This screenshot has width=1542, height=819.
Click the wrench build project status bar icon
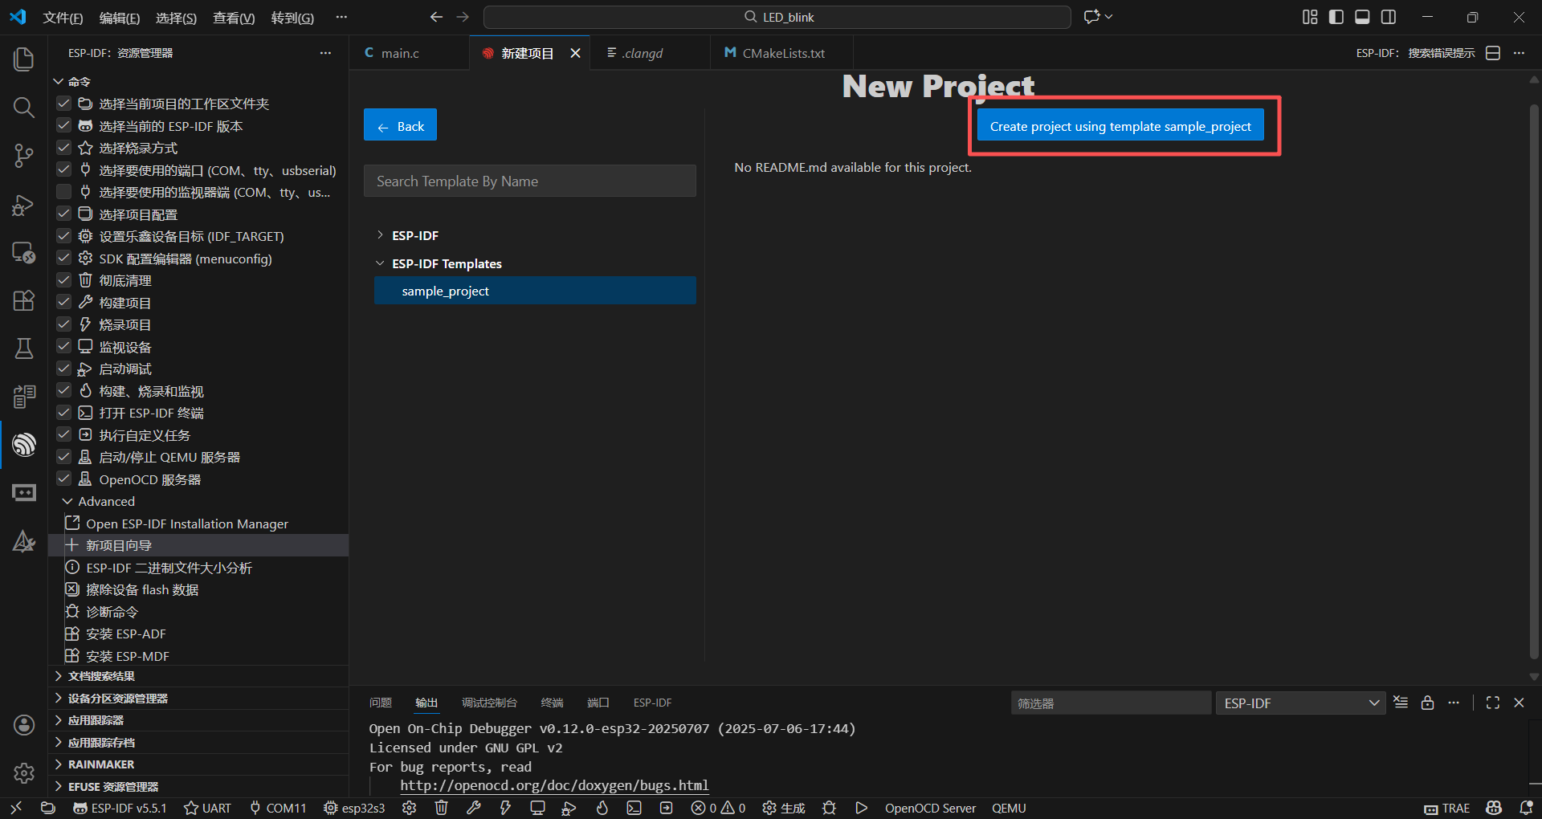[474, 808]
